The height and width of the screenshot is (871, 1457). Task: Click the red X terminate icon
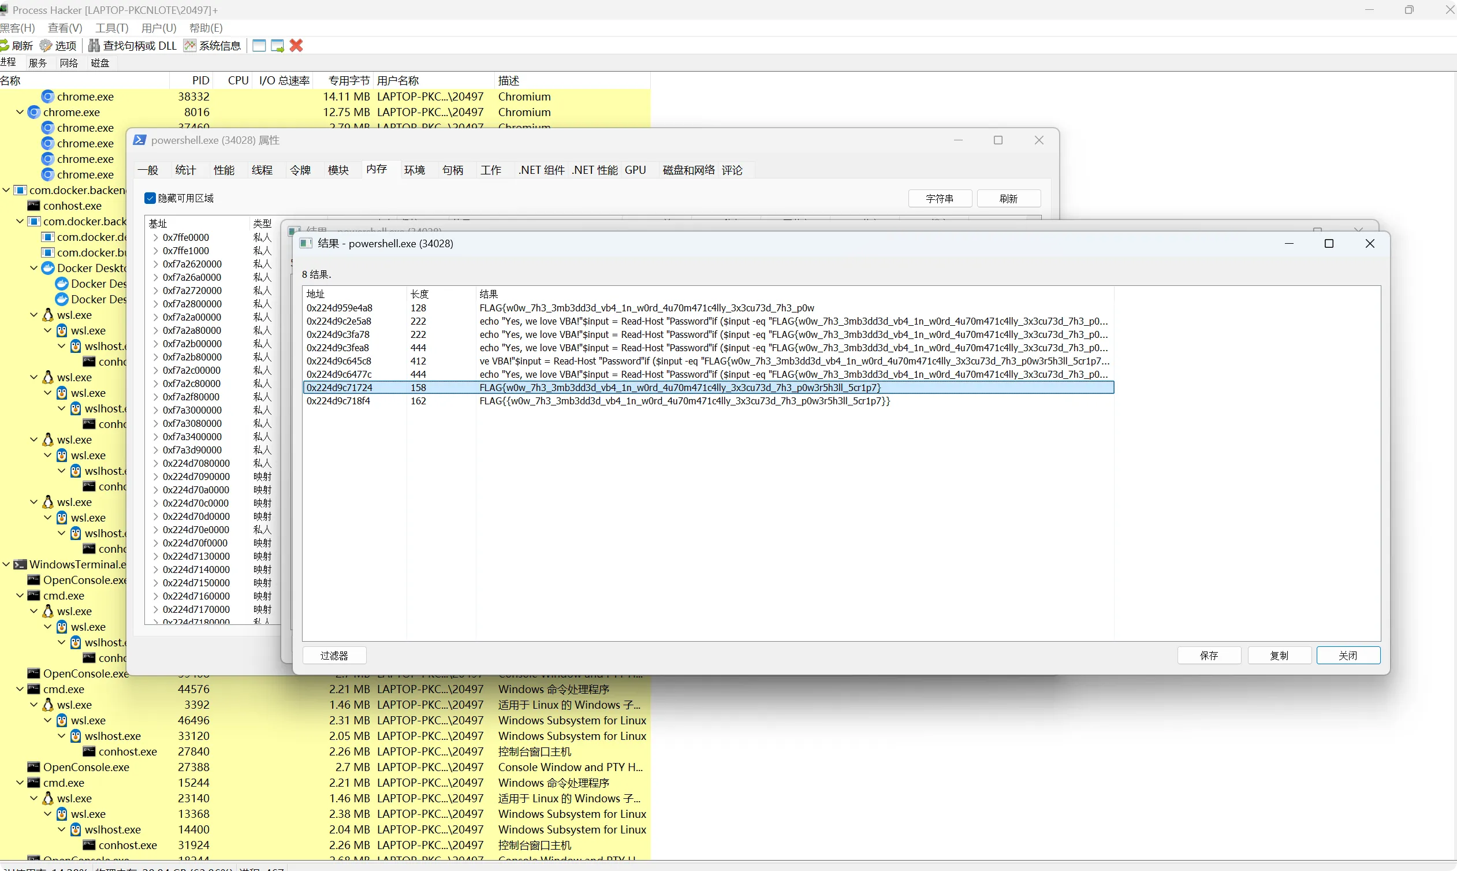[296, 45]
